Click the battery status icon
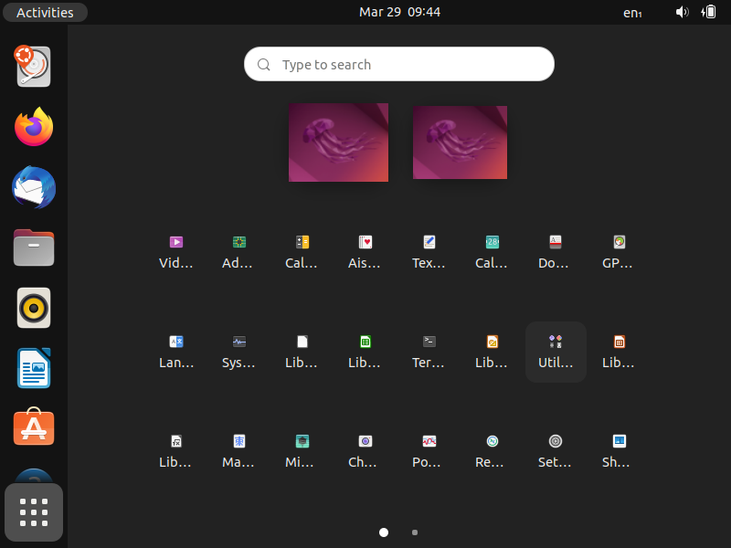 (709, 12)
